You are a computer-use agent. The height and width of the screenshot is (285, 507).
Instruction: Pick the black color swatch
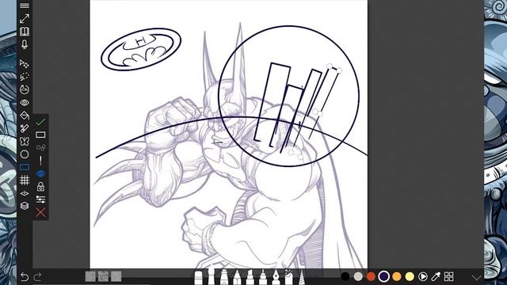345,276
